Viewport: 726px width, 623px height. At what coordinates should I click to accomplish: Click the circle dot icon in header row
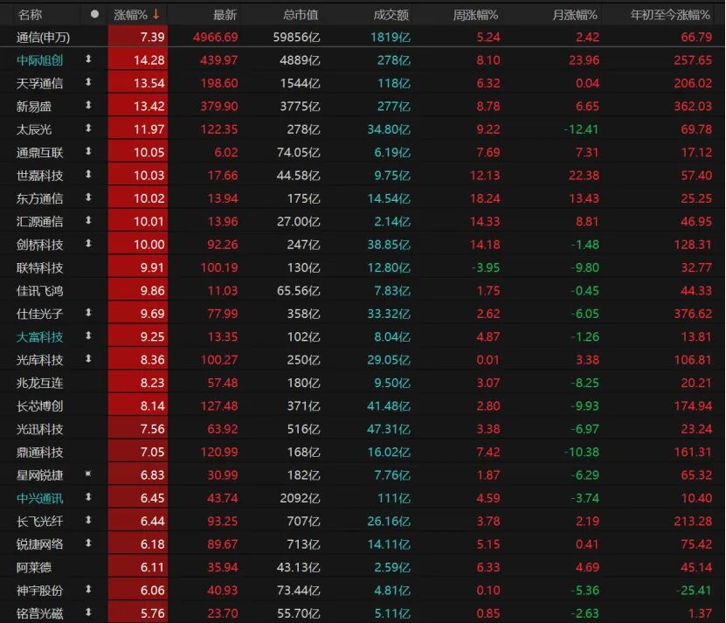point(94,14)
